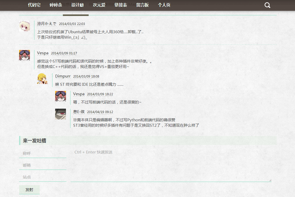Open the 代码宅 menu item
The width and height of the screenshot is (295, 197).
(x=34, y=5)
